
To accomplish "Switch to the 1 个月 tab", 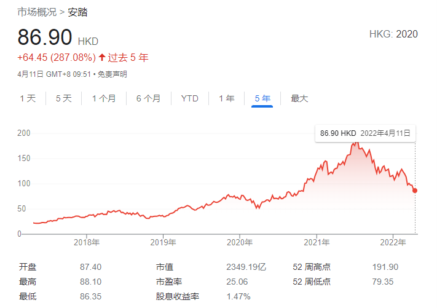I will pos(104,98).
